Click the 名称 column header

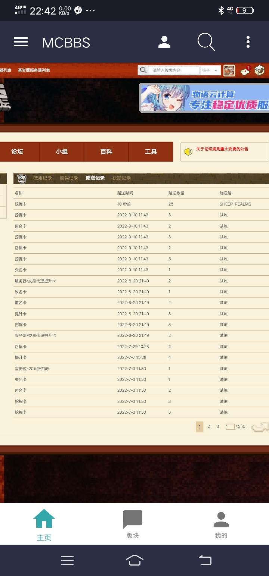pyautogui.click(x=19, y=193)
